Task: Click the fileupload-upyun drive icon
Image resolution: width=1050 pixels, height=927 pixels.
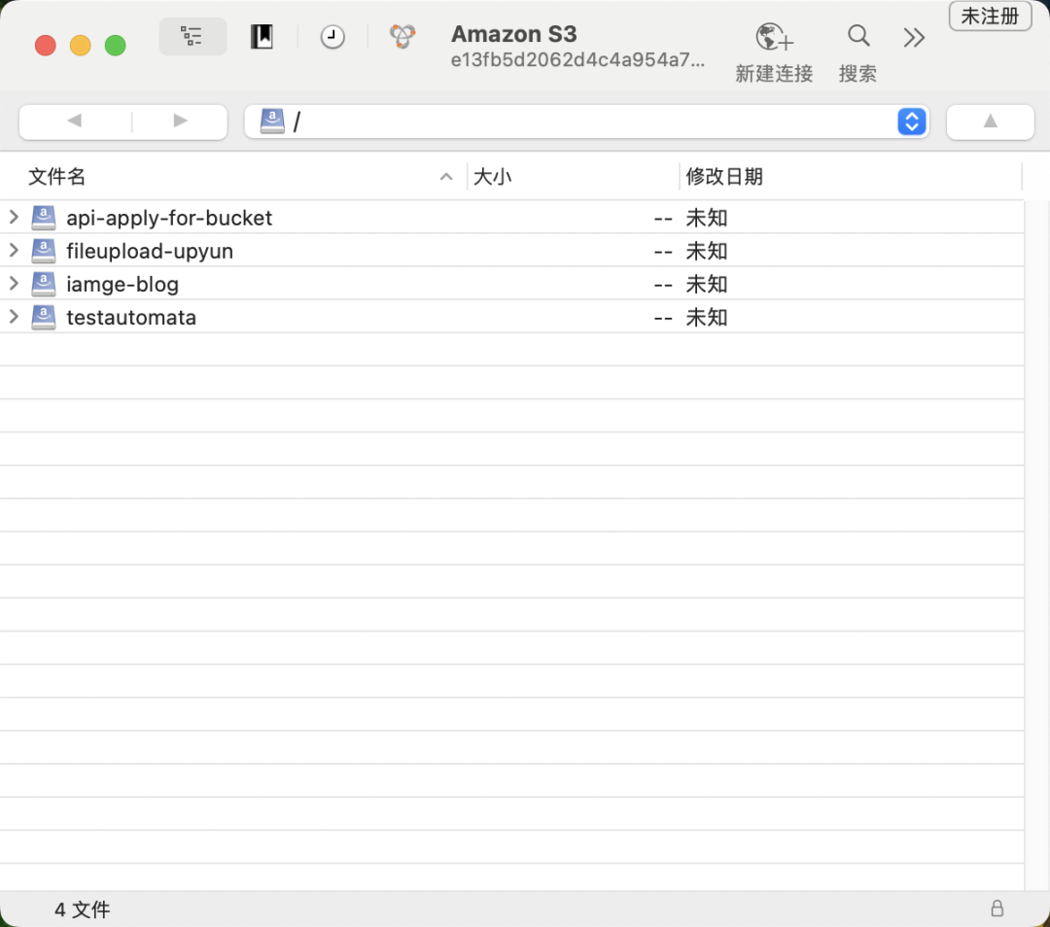Action: pyautogui.click(x=44, y=251)
